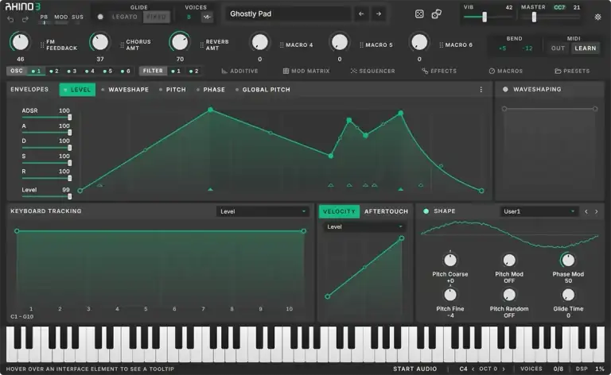Click the voices mode waveform icon
Image resolution: width=611 pixels, height=375 pixels.
207,17
